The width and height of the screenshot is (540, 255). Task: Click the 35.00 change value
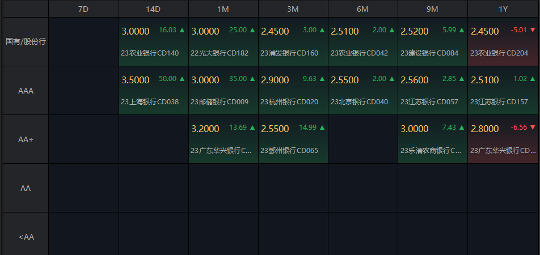[238, 79]
